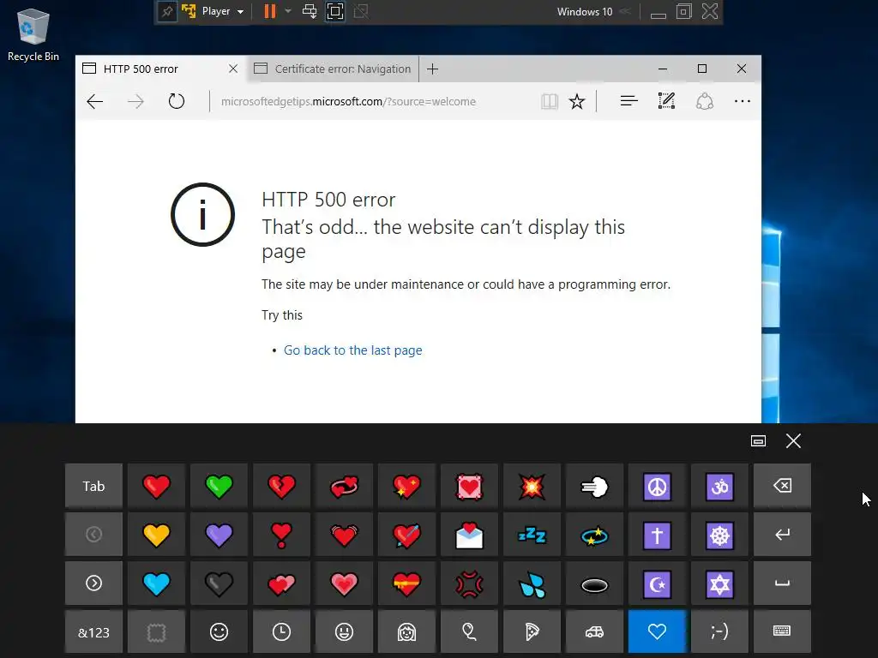This screenshot has width=878, height=658.
Task: Open the Edge Hub panel
Action: coord(628,101)
